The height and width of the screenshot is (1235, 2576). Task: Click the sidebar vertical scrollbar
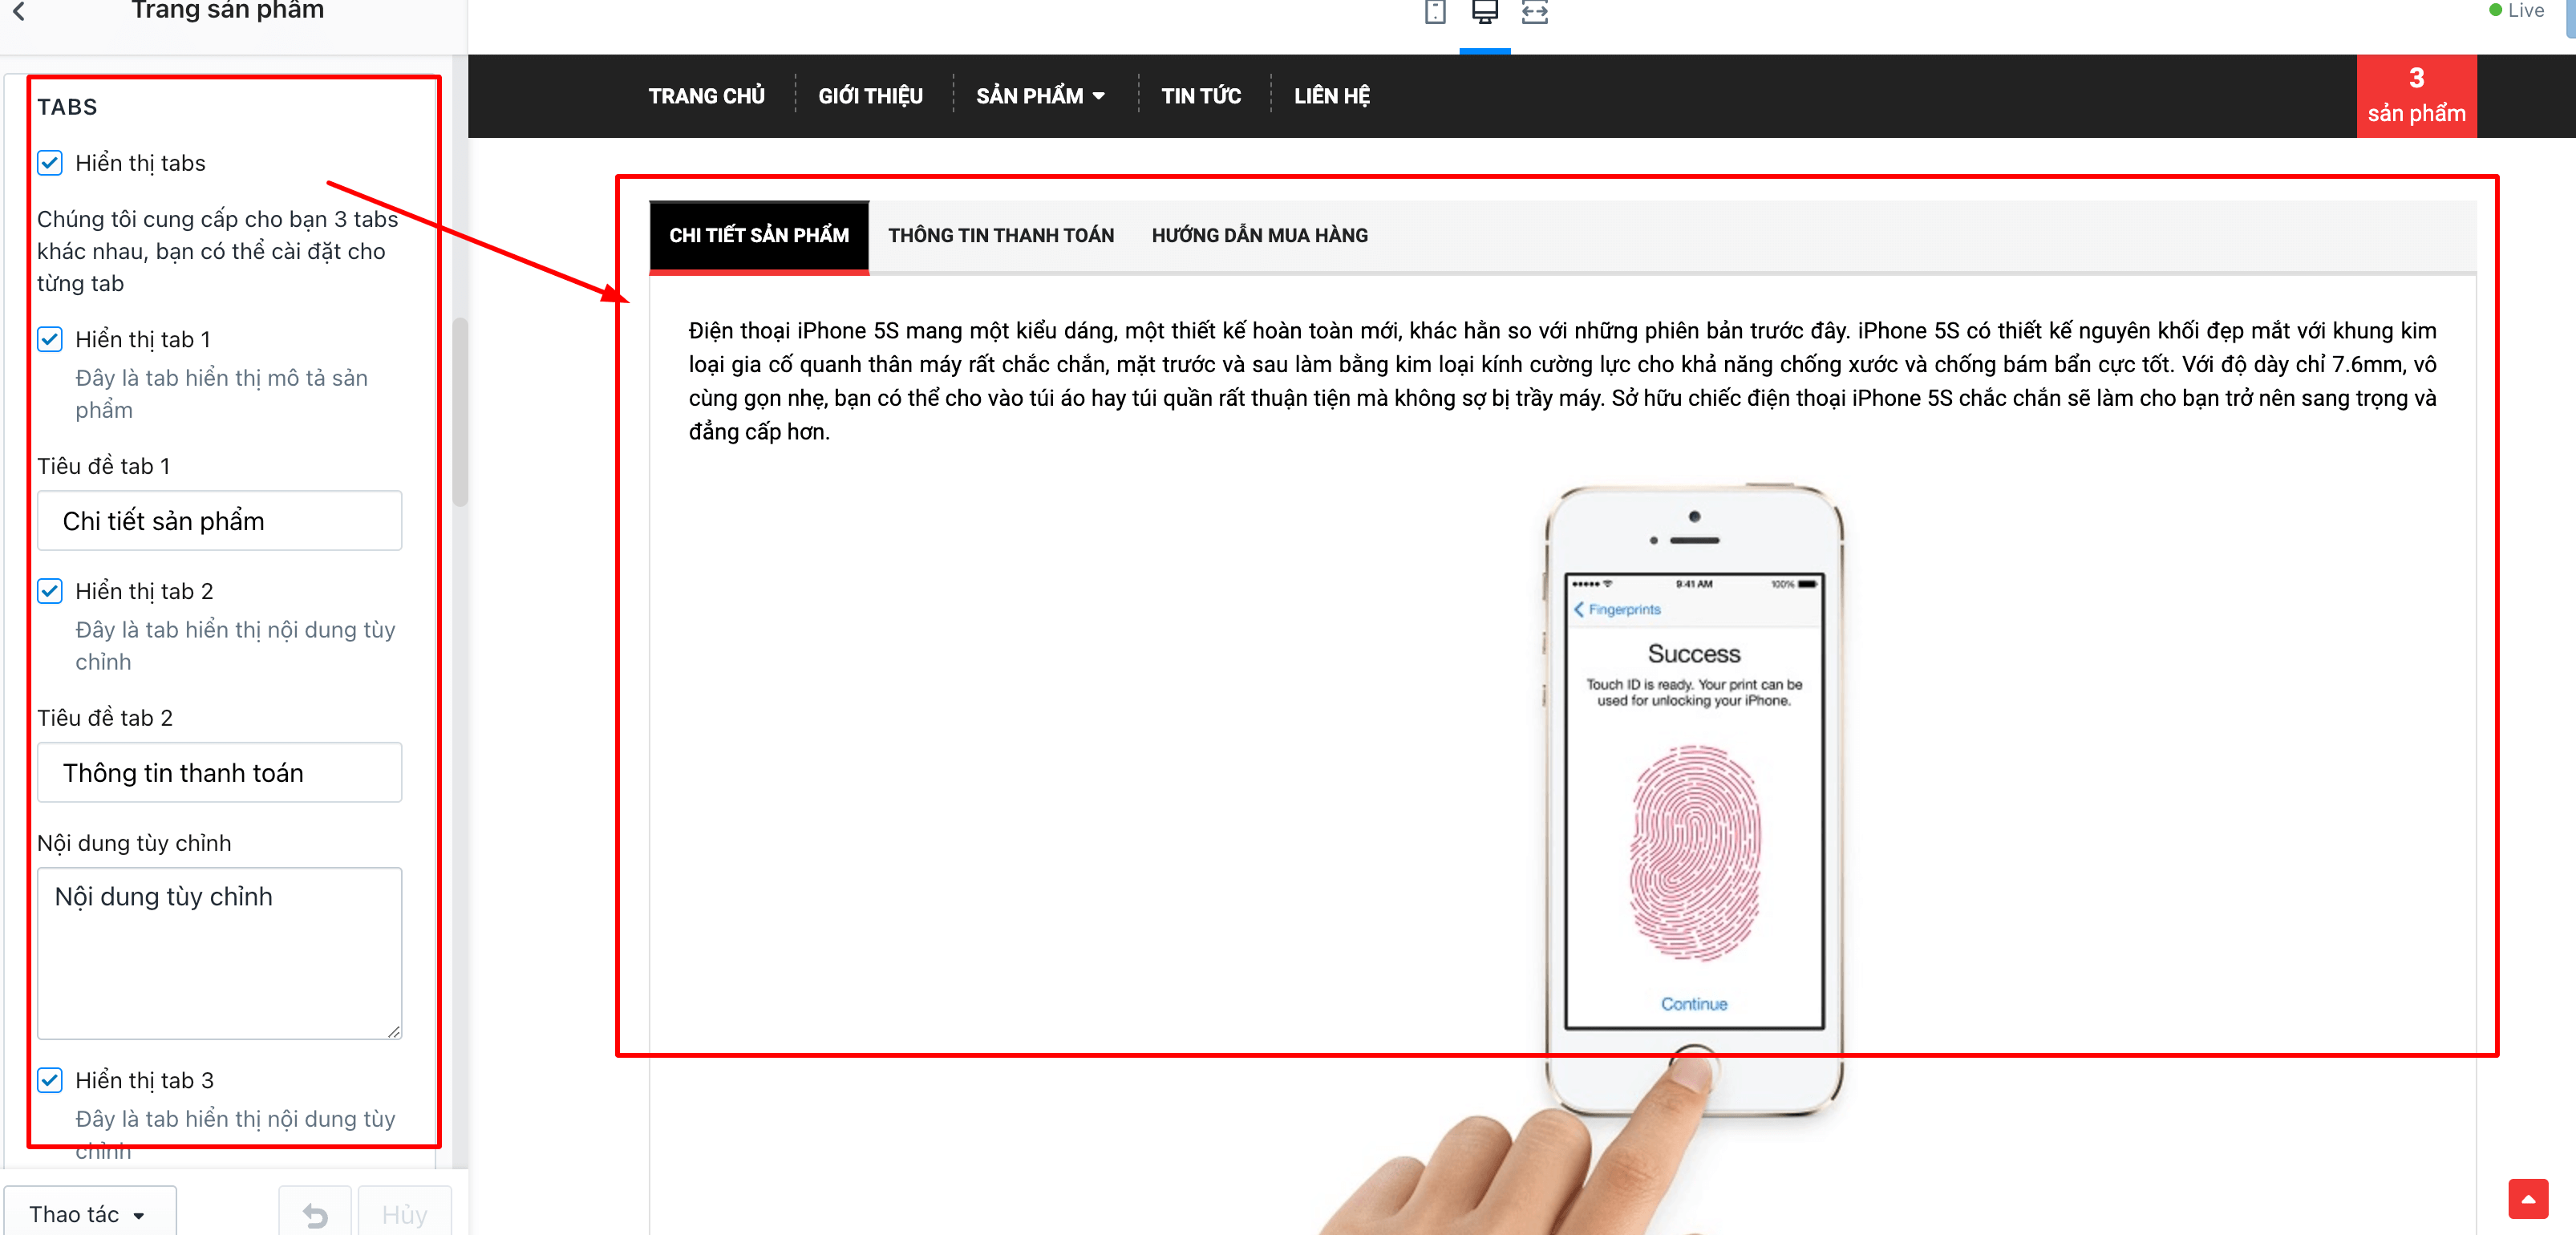(460, 412)
